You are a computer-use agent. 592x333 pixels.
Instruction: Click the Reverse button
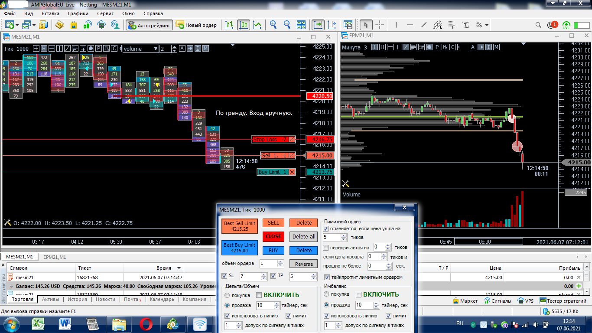(x=304, y=264)
